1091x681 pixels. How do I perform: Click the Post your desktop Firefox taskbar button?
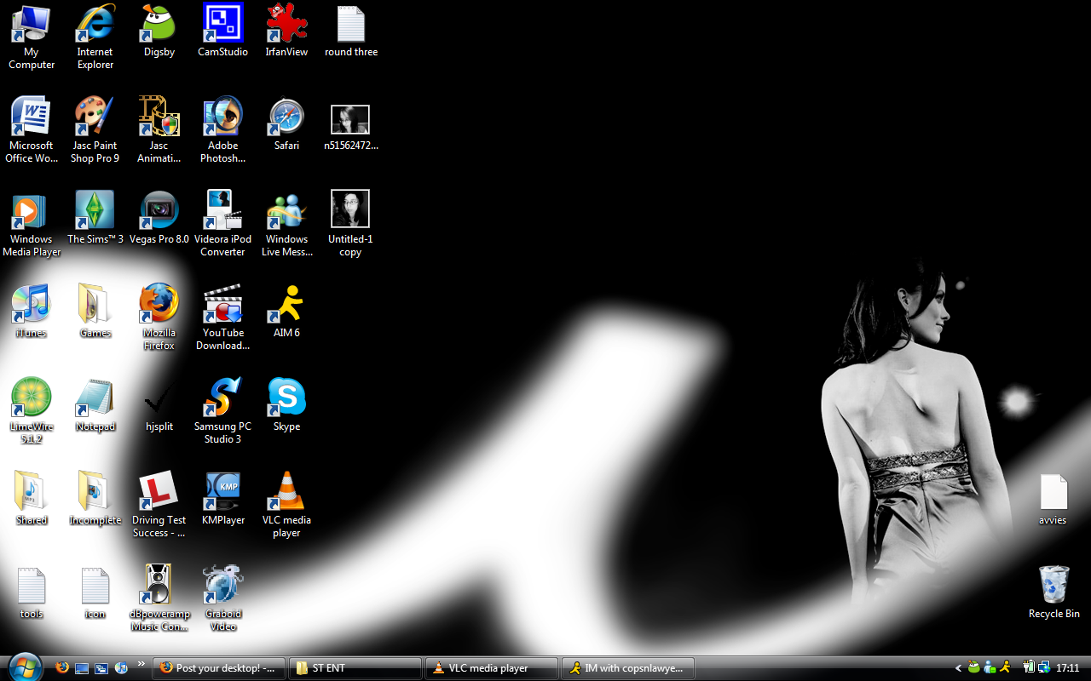pos(219,668)
